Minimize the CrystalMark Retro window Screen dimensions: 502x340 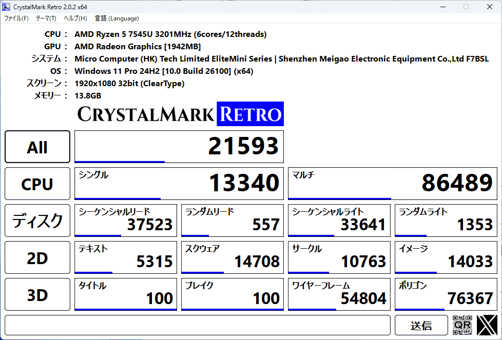pyautogui.click(x=442, y=7)
